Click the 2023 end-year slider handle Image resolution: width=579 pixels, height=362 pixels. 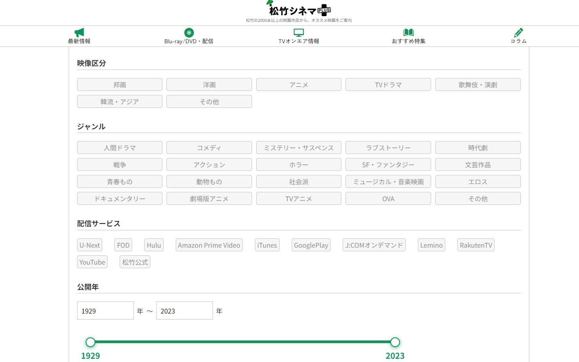click(395, 342)
